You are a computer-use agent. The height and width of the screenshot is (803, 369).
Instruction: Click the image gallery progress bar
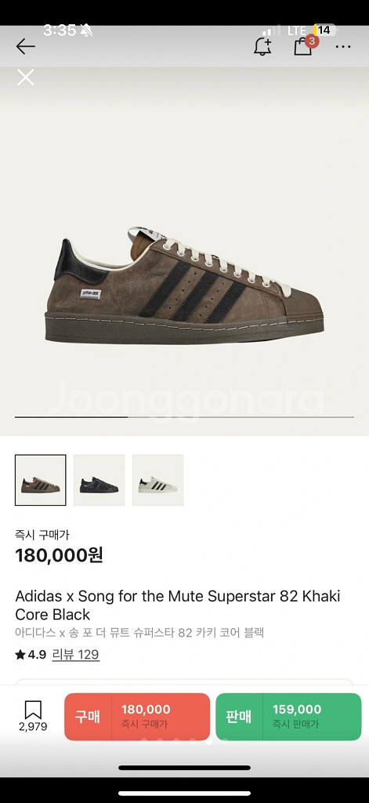184,417
